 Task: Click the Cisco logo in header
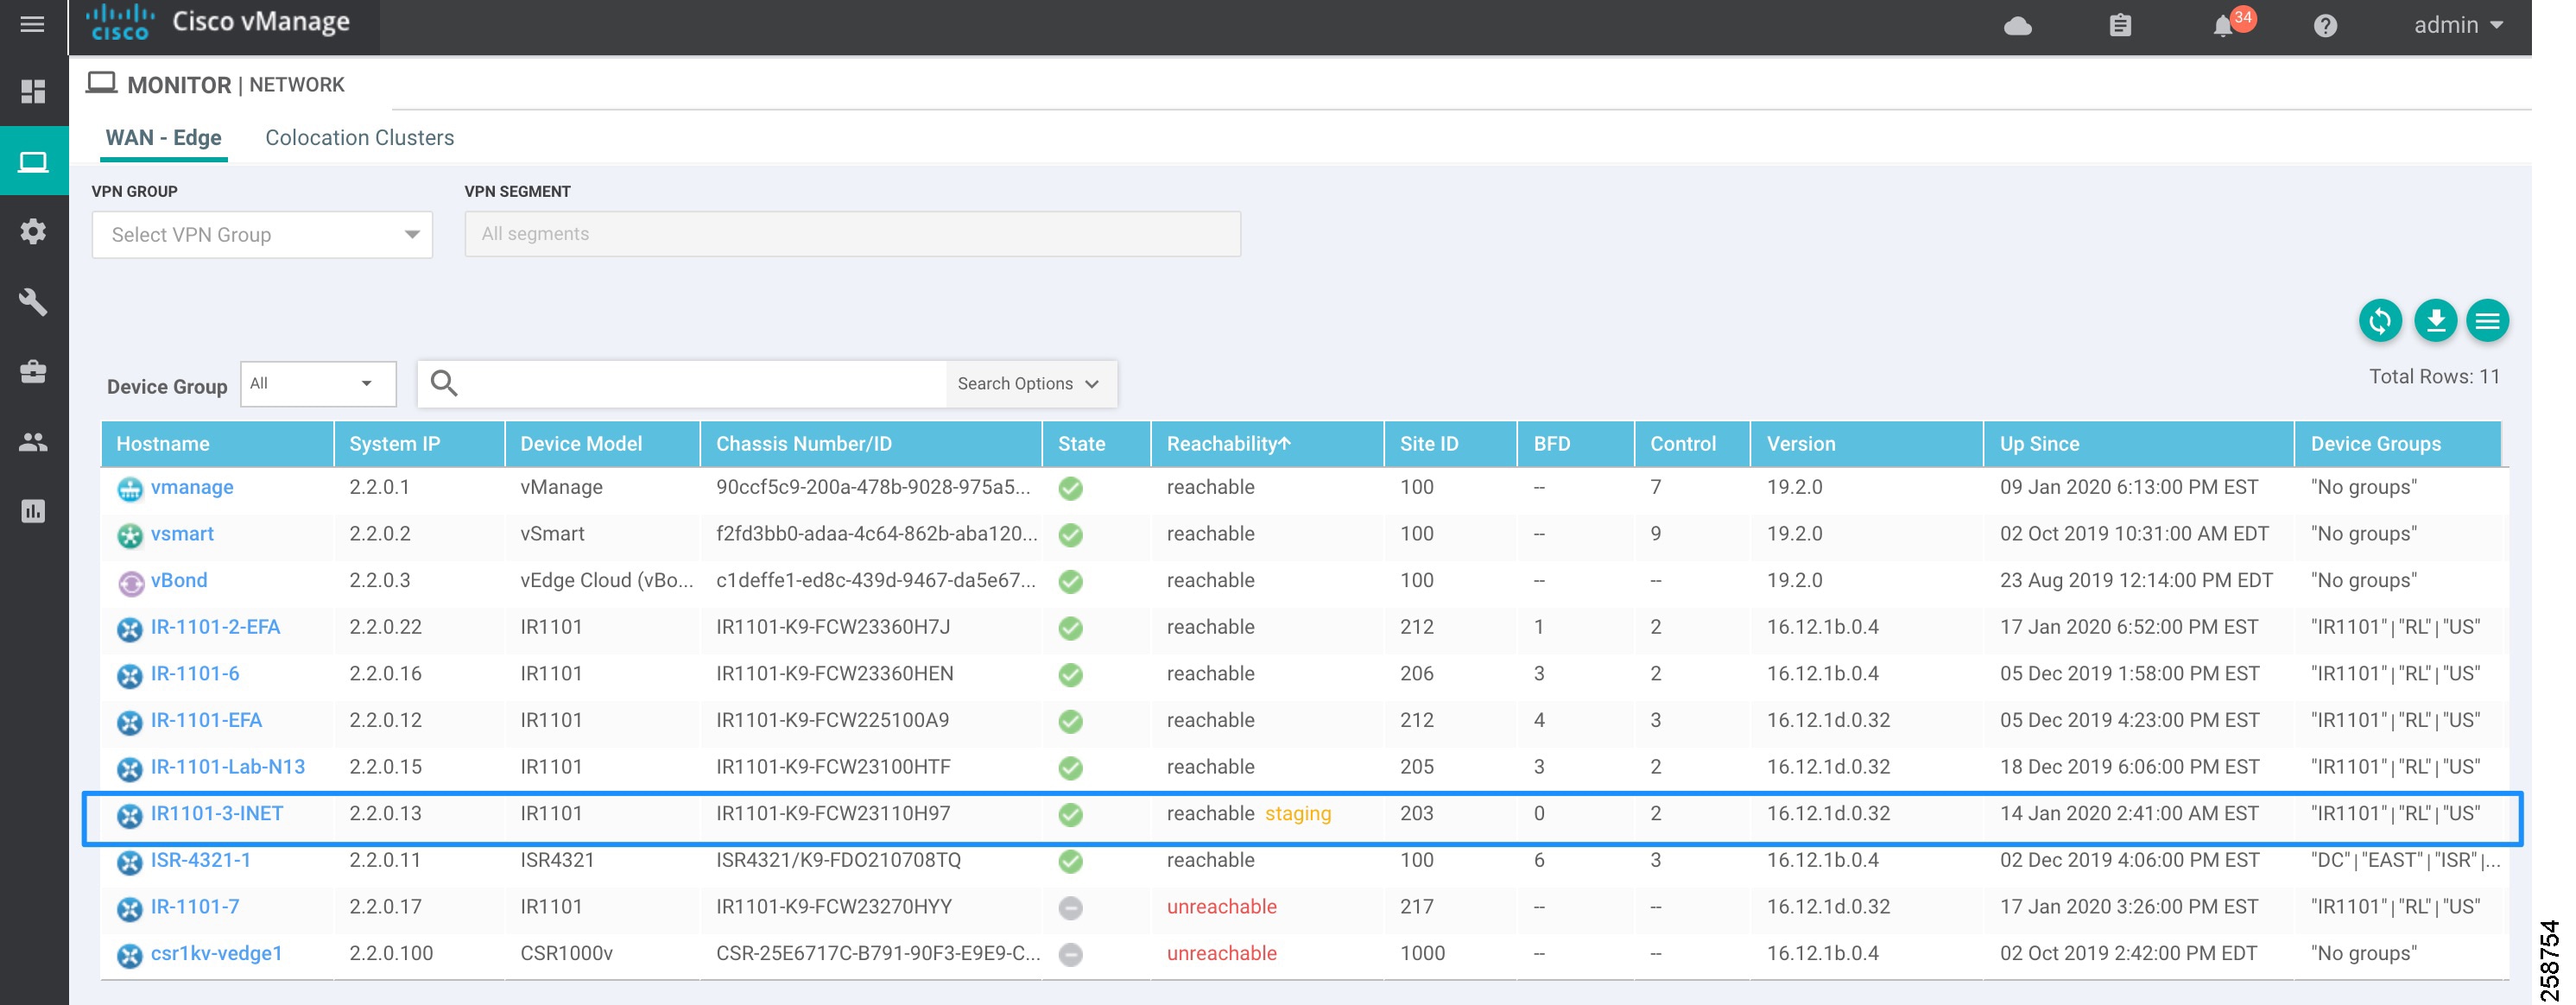(120, 22)
